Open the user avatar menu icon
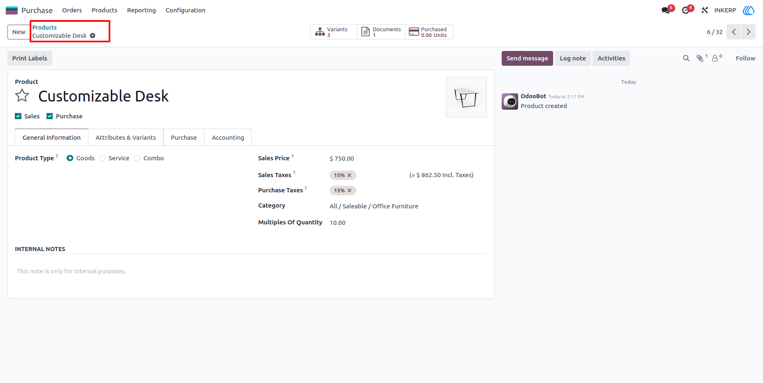The width and height of the screenshot is (763, 383). 749,10
